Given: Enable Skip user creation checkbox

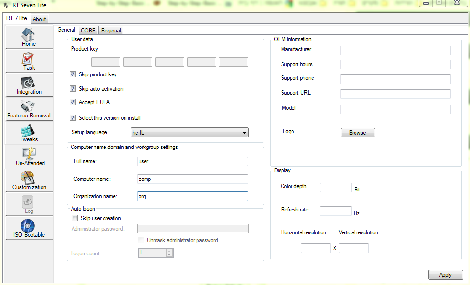Looking at the screenshot, I should (74, 218).
